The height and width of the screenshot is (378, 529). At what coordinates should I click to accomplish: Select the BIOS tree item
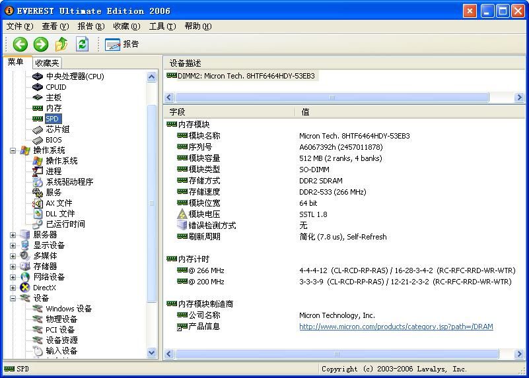tap(53, 140)
